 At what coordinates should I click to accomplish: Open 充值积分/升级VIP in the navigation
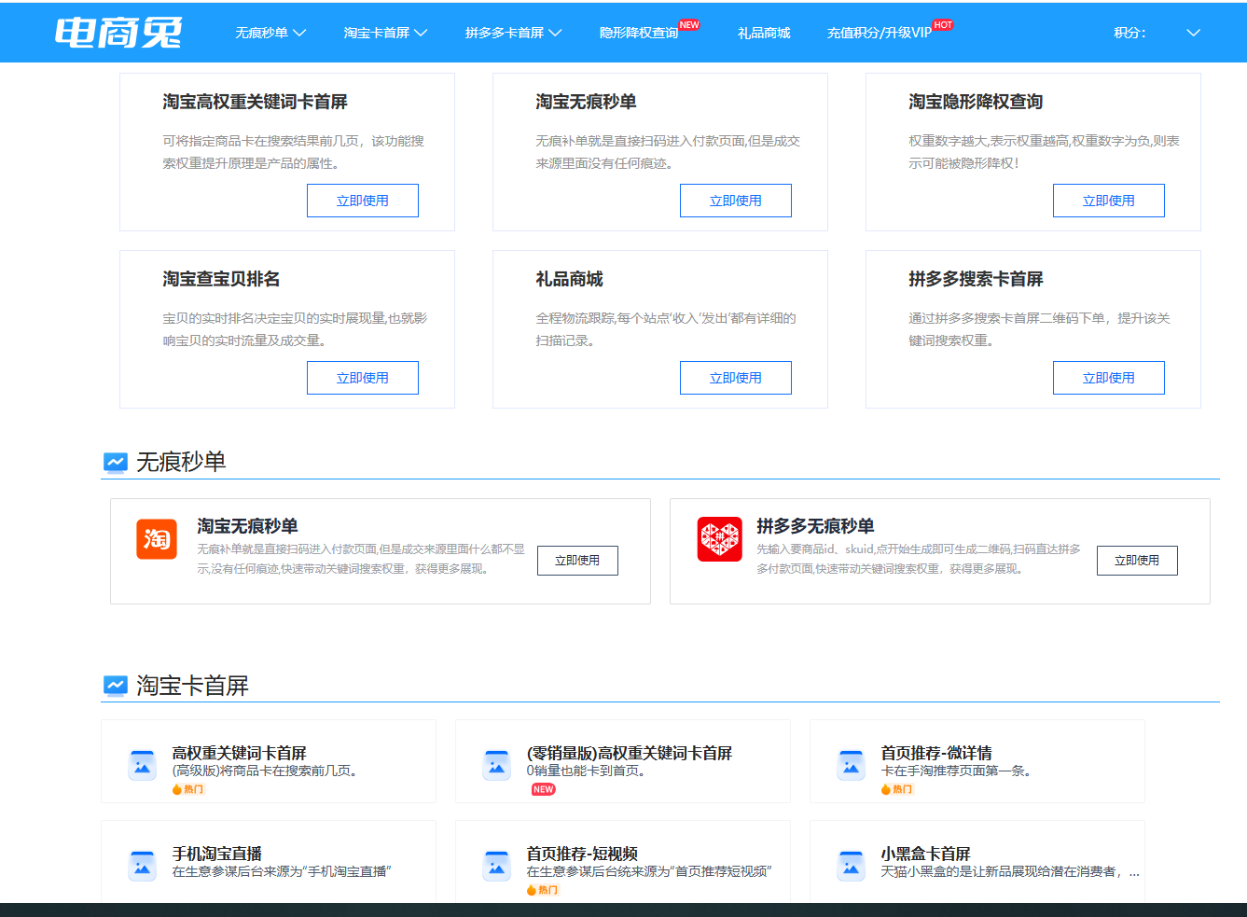coord(880,33)
